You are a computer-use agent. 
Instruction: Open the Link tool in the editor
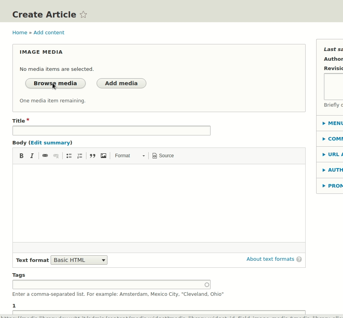coord(45,156)
